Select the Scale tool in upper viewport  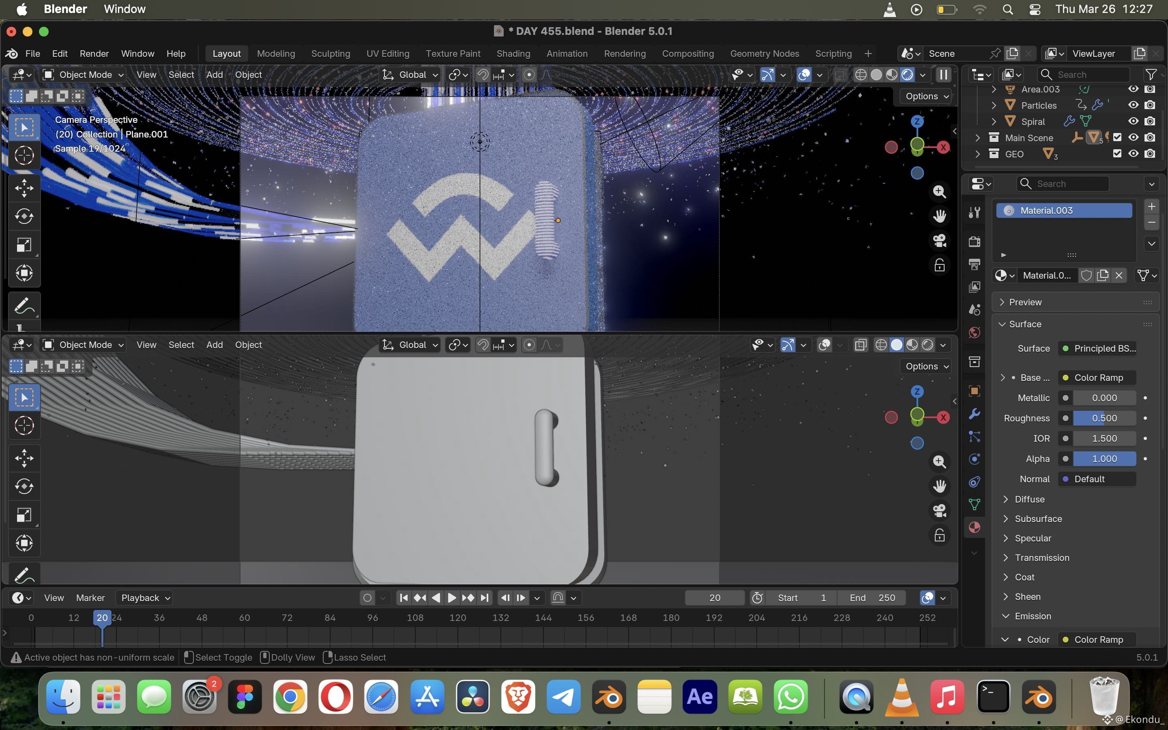point(24,244)
